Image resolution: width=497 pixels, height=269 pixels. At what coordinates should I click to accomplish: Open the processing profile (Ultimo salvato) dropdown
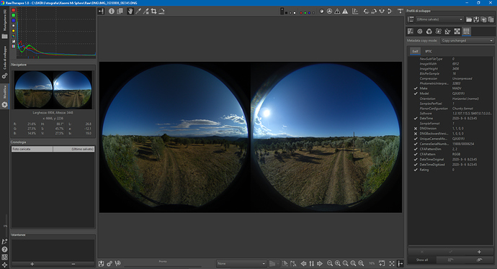(x=439, y=19)
